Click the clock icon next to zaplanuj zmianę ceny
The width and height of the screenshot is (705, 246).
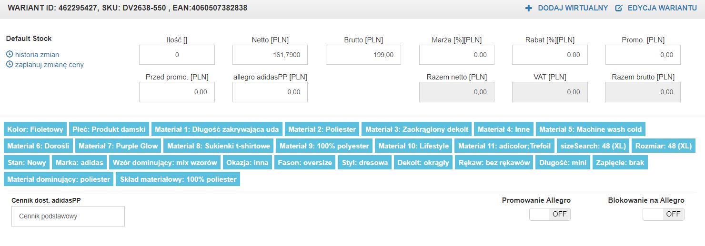click(10, 65)
